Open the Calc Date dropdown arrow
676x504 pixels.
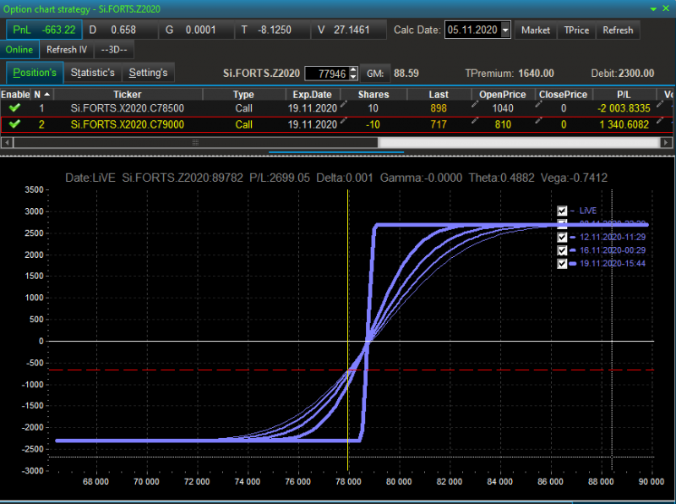tap(505, 30)
